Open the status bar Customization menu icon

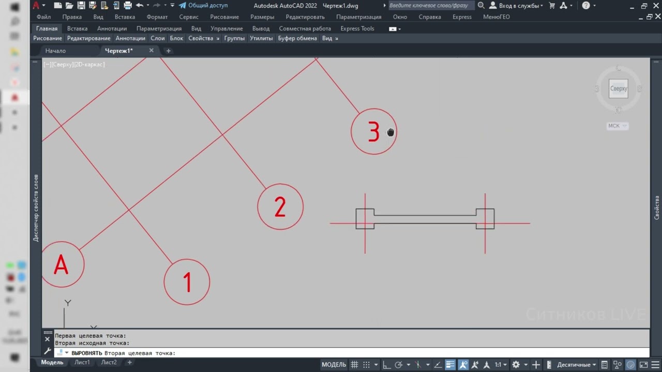tap(655, 365)
